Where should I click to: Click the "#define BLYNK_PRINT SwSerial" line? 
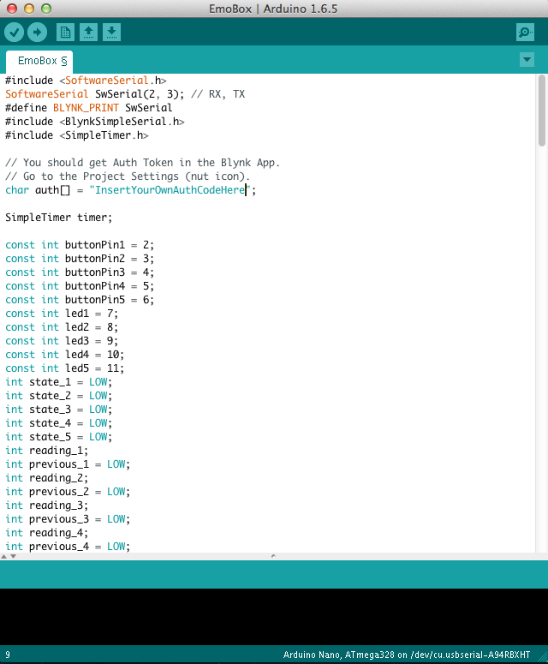tap(89, 108)
